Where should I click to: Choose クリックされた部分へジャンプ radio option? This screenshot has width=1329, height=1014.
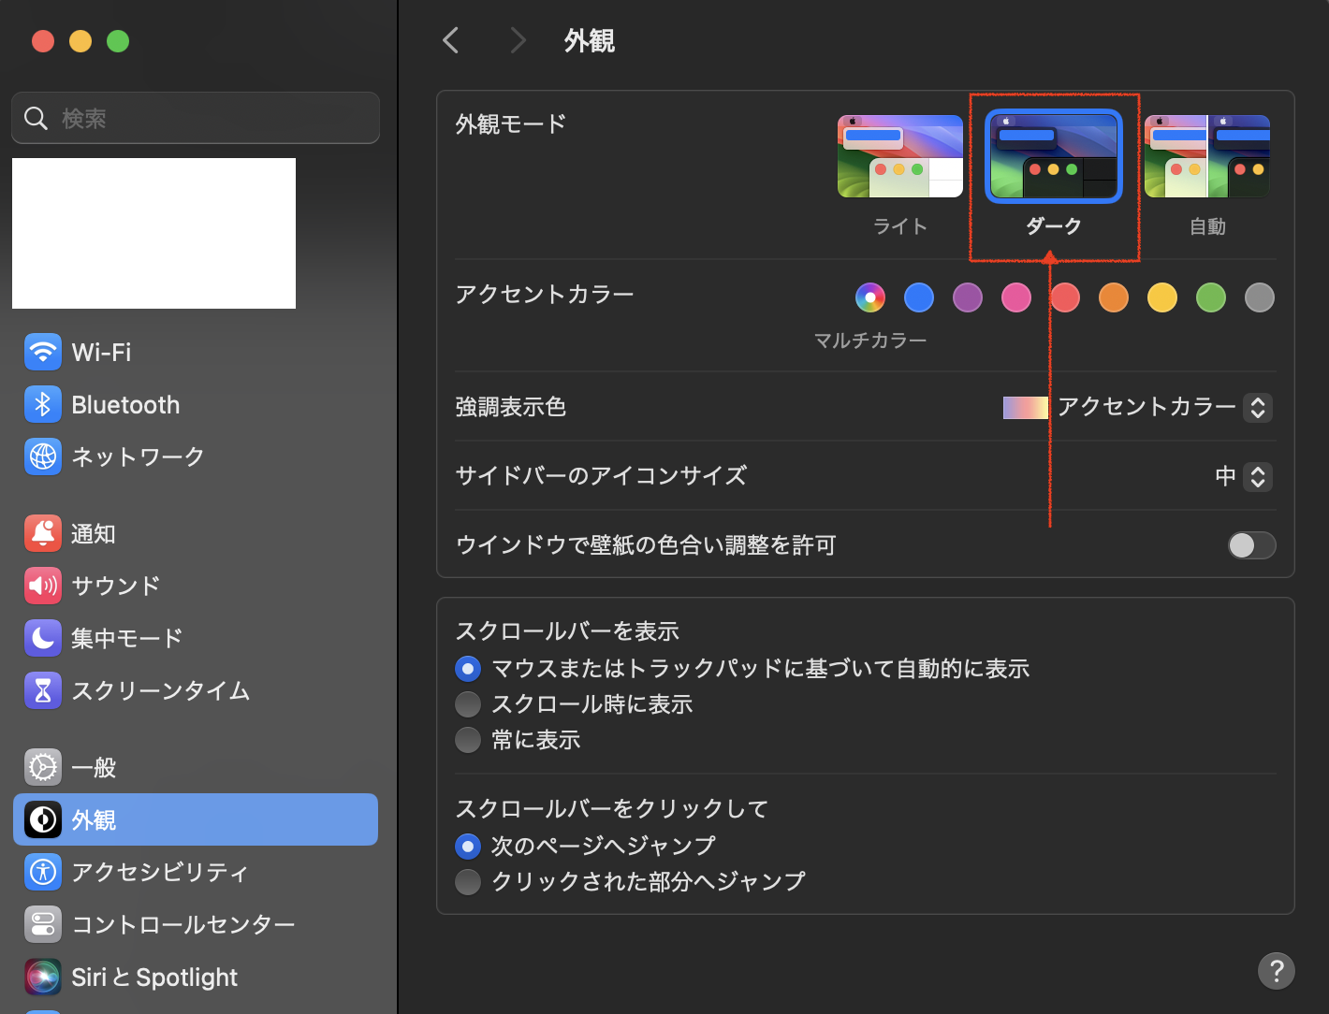click(x=468, y=881)
